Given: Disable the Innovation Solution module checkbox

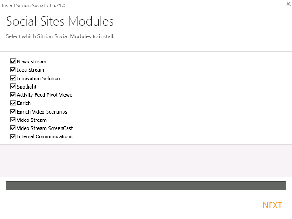Looking at the screenshot, I should 13,78.
